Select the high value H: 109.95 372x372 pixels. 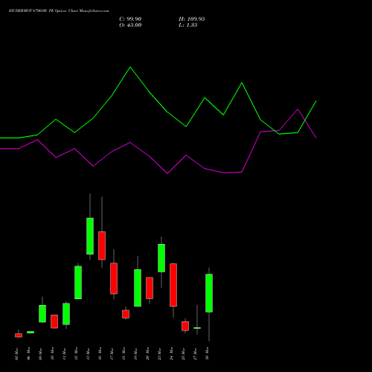click(192, 19)
